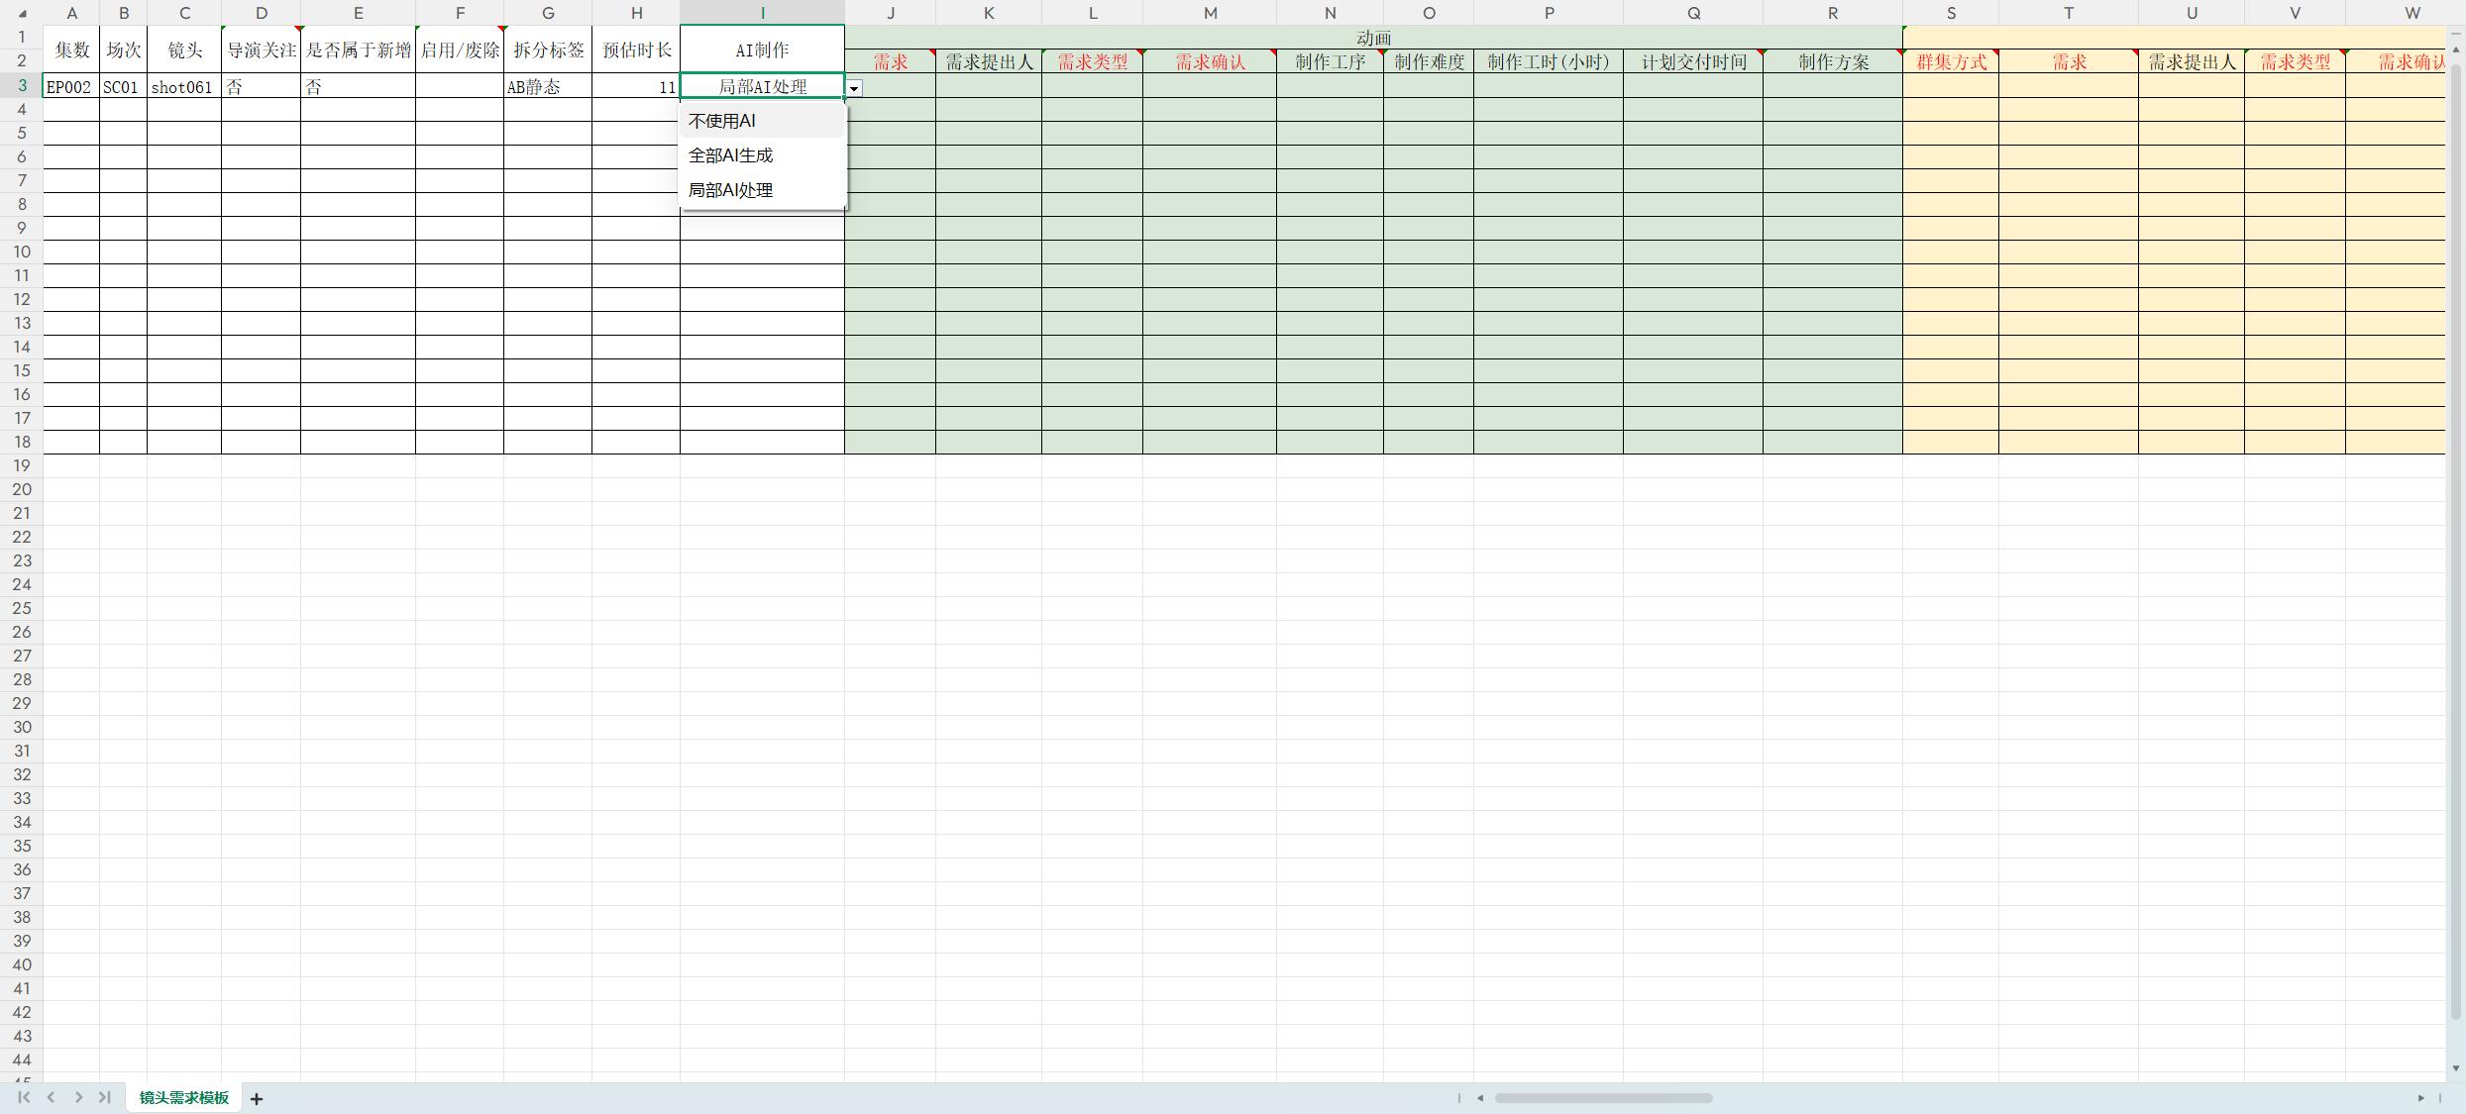Go to the next sheet tab
The width and height of the screenshot is (2466, 1114).
click(x=78, y=1097)
